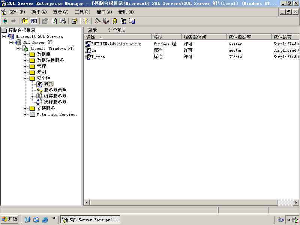Collapse the (local) (Windows NT) server node
The image size is (300, 225).
pos(18,48)
